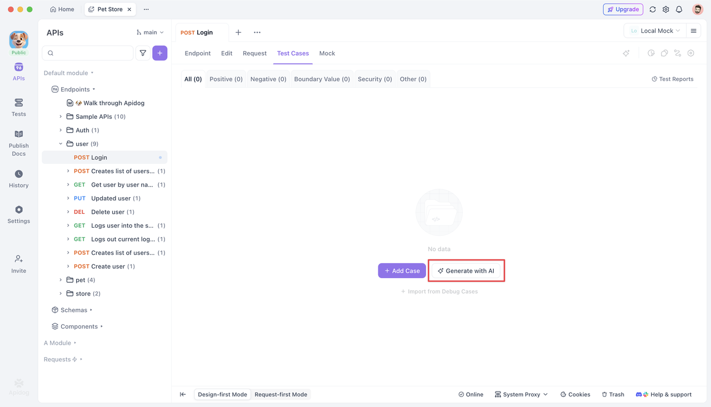Click the refresh sync icon in top bar
Viewport: 711px width, 407px height.
tap(653, 9)
